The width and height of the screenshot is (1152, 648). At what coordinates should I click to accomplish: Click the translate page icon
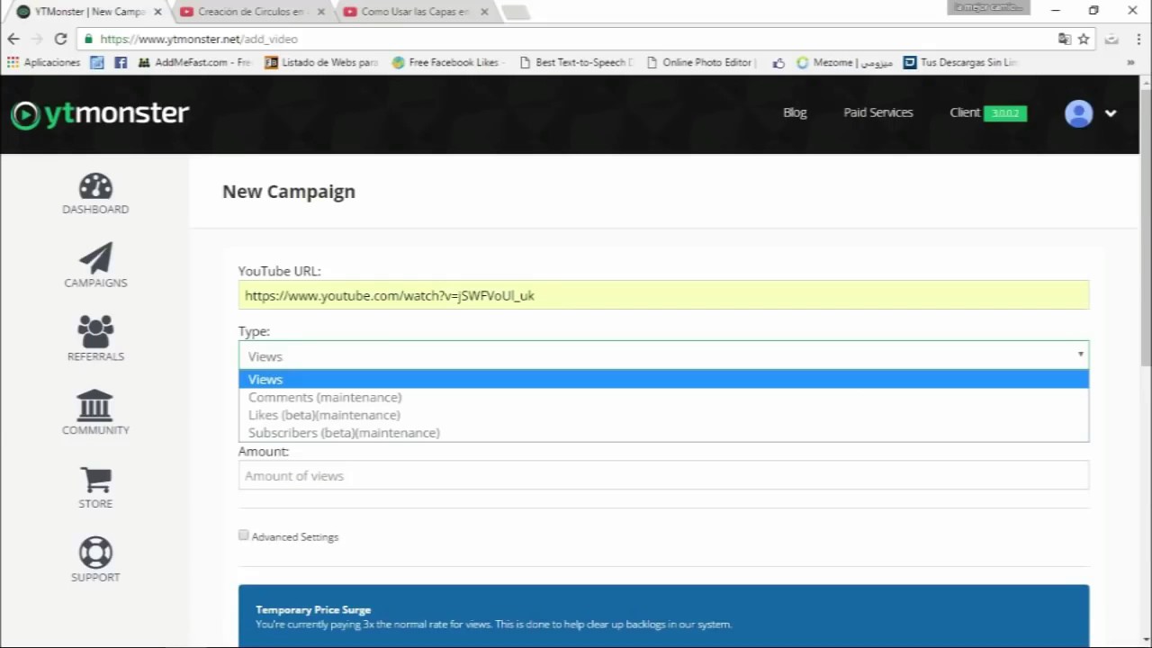coord(1065,39)
